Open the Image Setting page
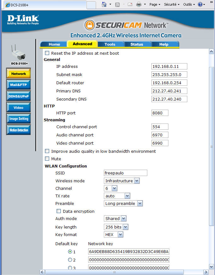 [19, 119]
